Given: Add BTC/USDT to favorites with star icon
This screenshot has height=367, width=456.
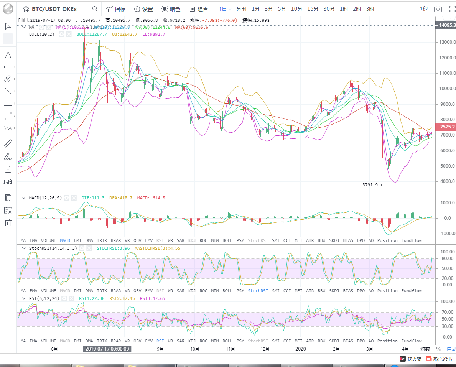Looking at the screenshot, I should (x=26, y=9).
